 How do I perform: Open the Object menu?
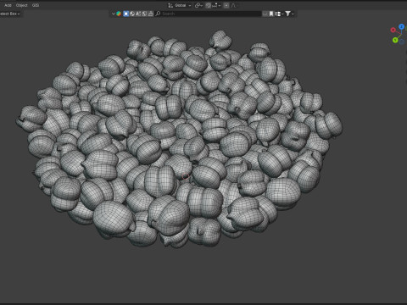click(21, 5)
